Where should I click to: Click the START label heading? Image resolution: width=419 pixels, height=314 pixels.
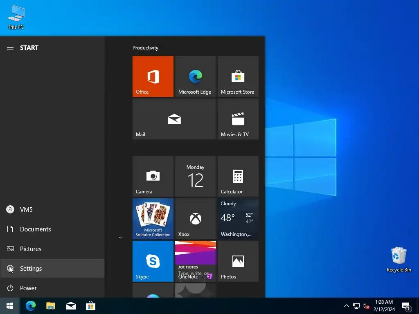29,48
